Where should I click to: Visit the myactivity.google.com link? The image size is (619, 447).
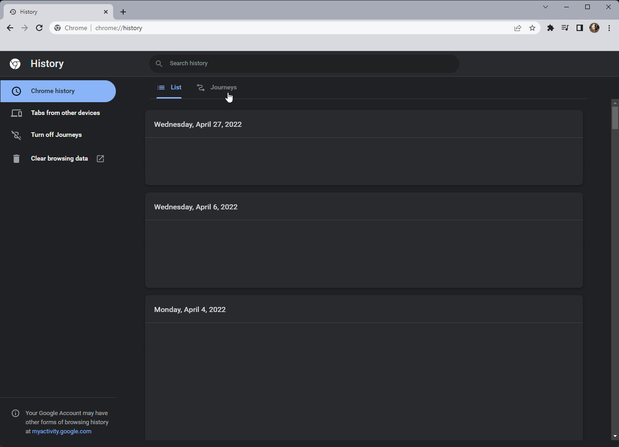(62, 431)
